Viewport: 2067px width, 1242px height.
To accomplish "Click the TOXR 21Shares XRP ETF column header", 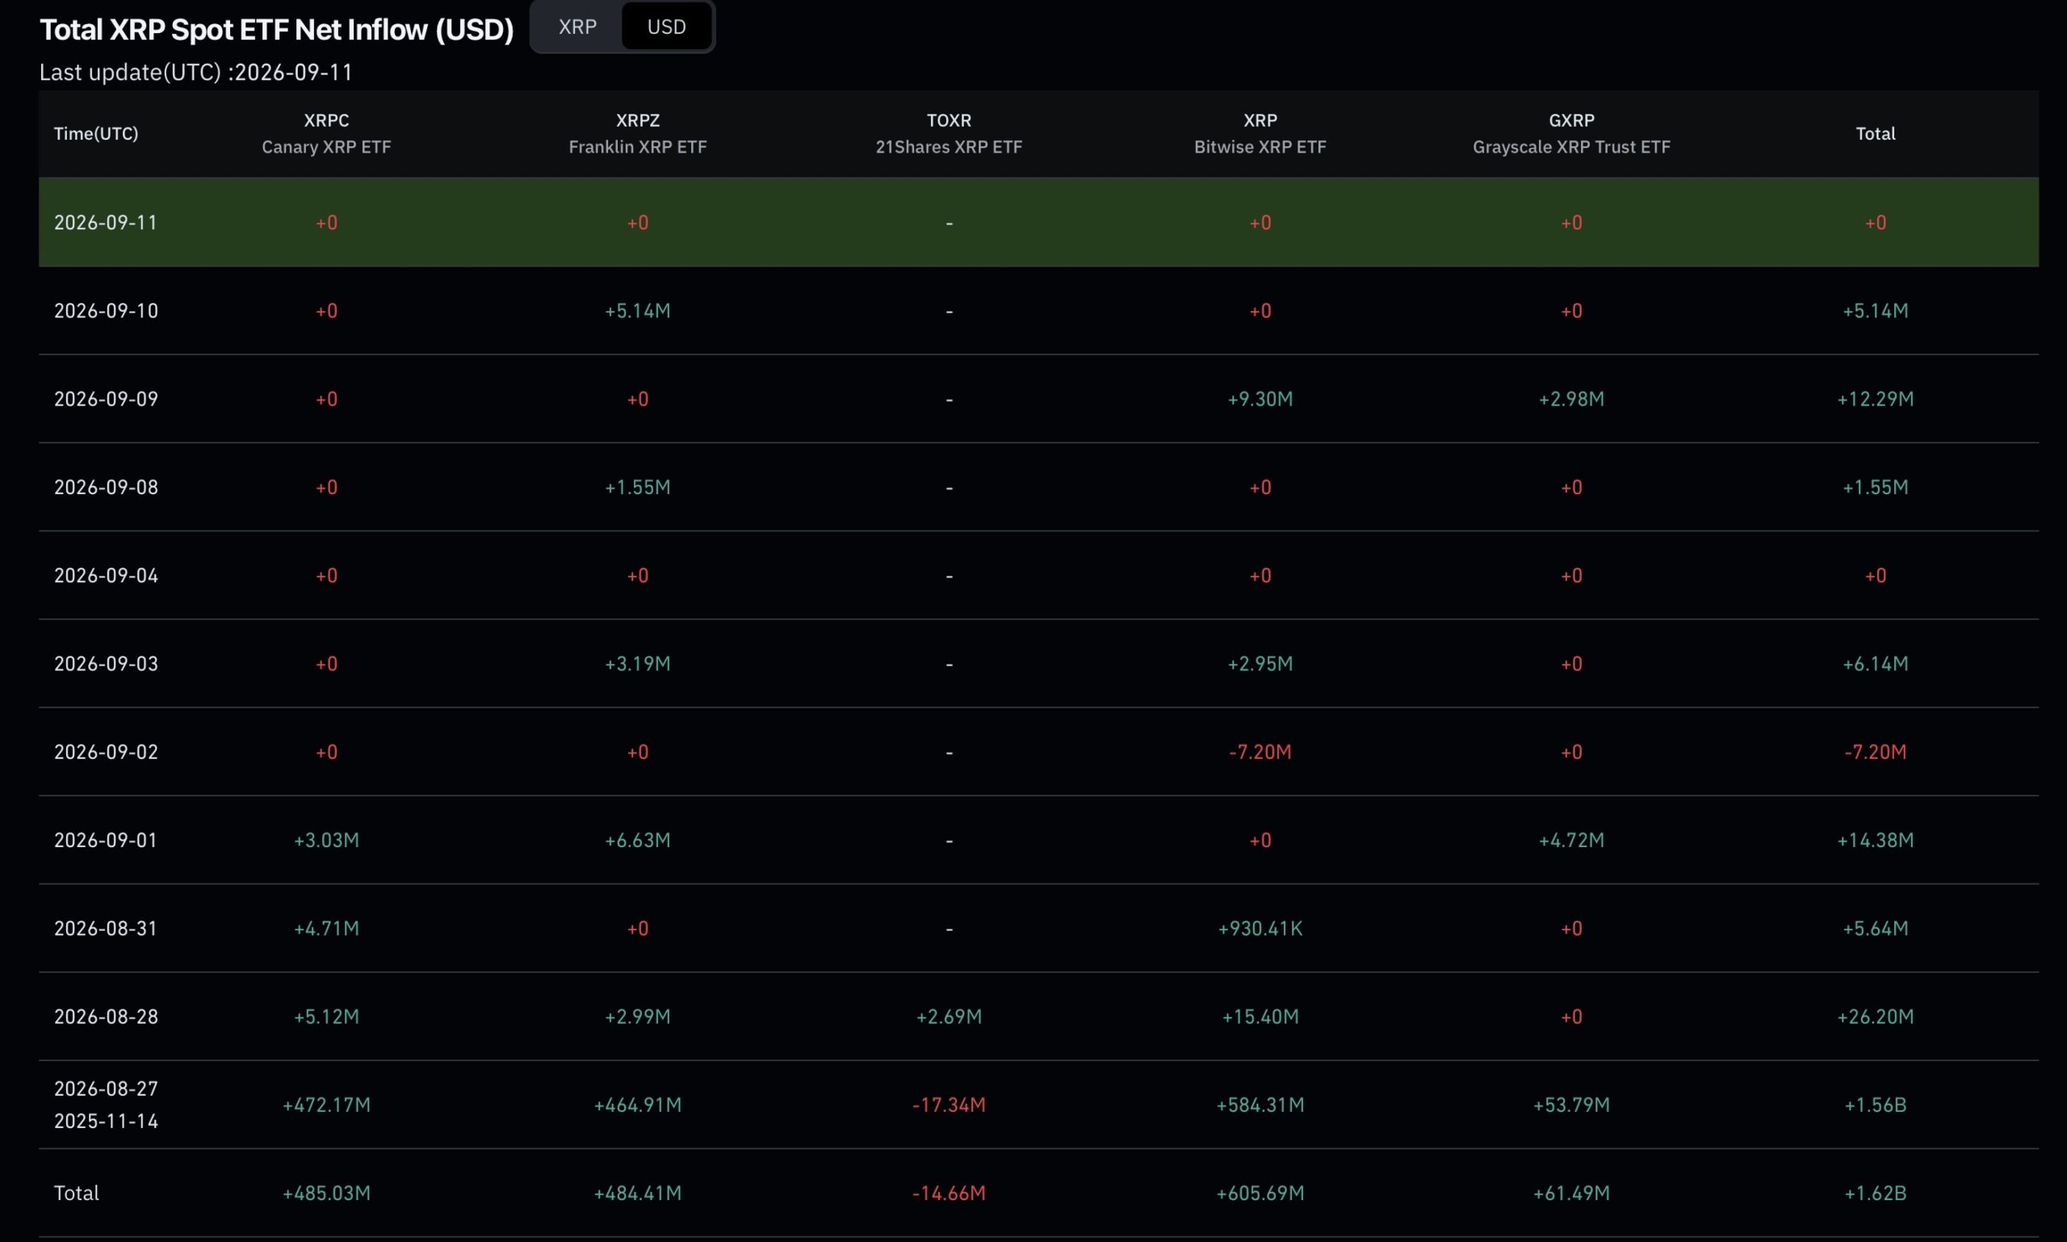I will click(x=949, y=133).
